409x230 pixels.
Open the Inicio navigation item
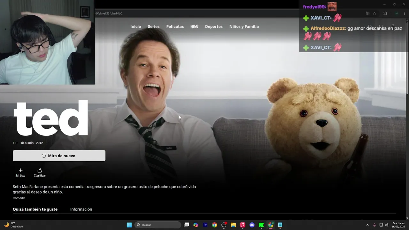click(x=135, y=27)
